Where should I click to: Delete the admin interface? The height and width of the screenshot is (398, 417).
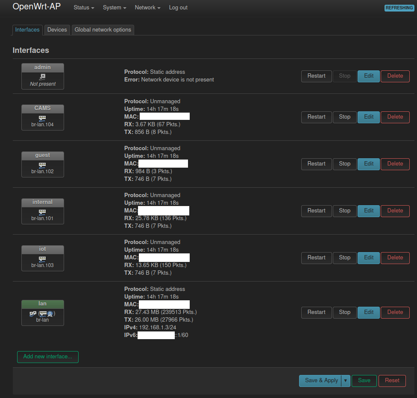tap(395, 76)
